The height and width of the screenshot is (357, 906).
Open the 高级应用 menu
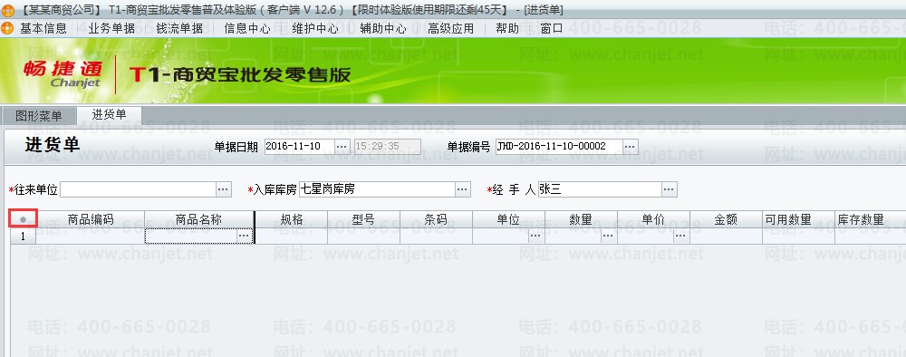click(x=450, y=28)
